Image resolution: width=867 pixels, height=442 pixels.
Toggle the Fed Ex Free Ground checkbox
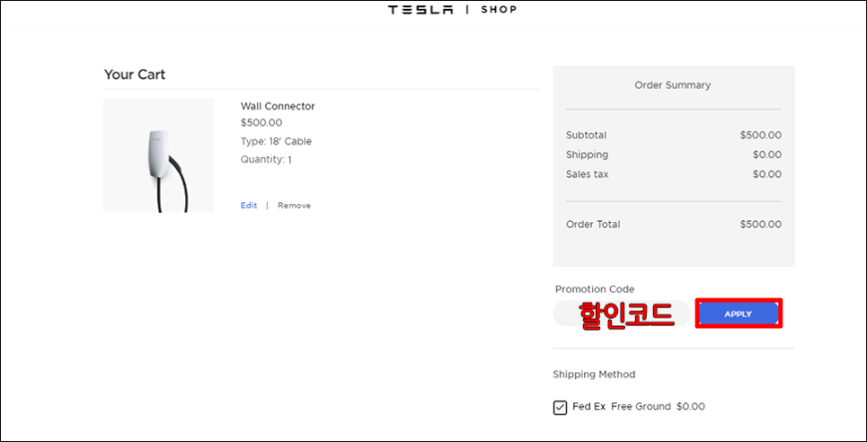[x=560, y=408]
